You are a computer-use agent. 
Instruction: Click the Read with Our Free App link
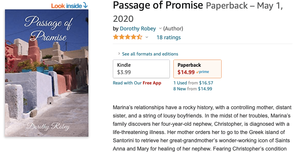(x=137, y=83)
